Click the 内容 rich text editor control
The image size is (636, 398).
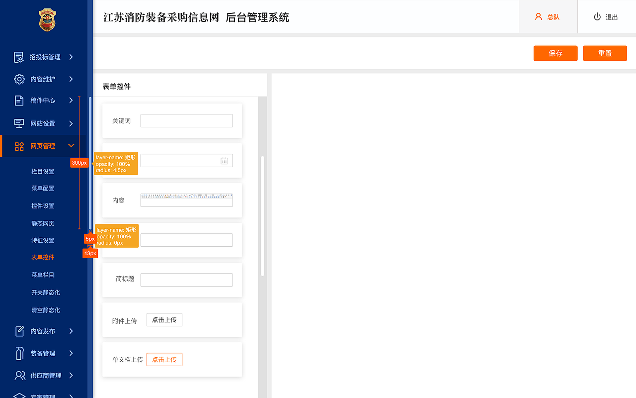[x=186, y=200]
